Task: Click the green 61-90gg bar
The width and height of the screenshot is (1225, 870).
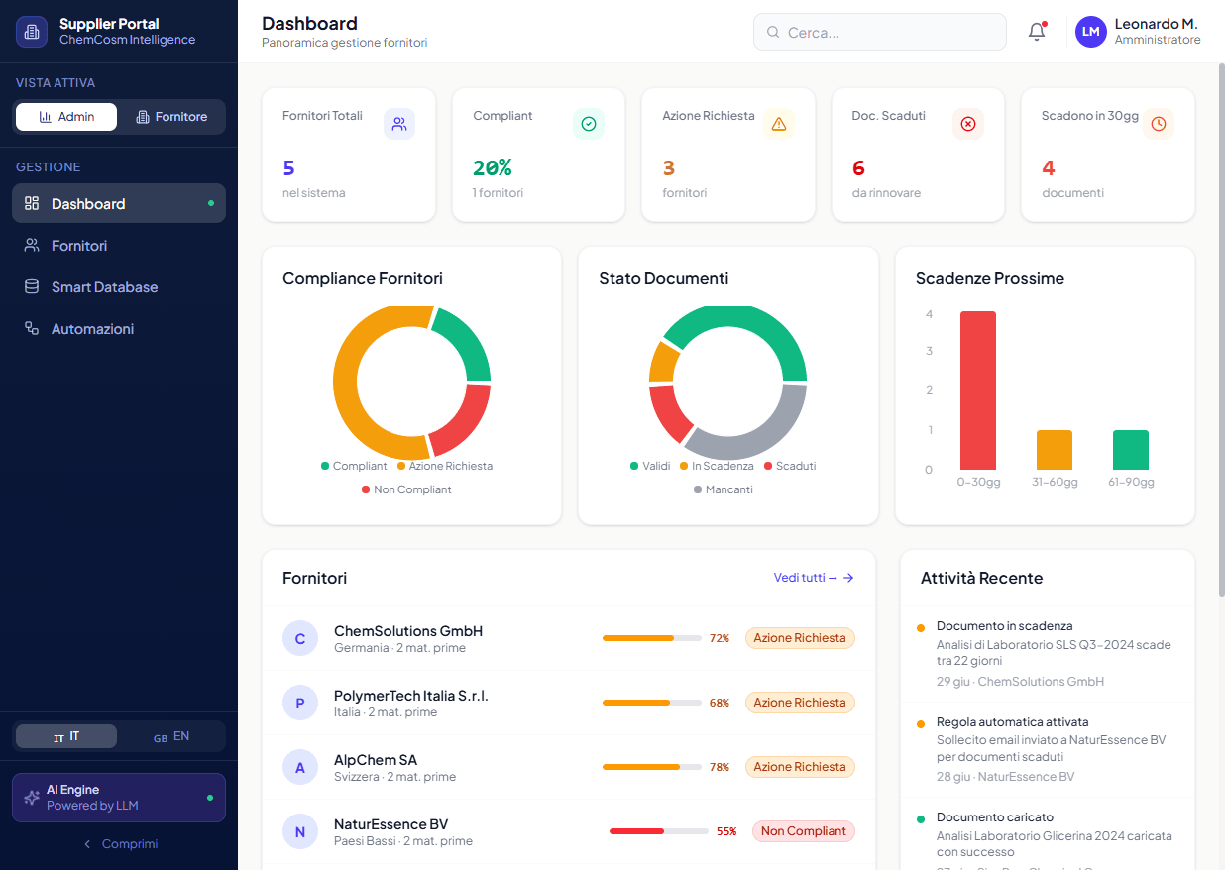Action: click(x=1131, y=450)
